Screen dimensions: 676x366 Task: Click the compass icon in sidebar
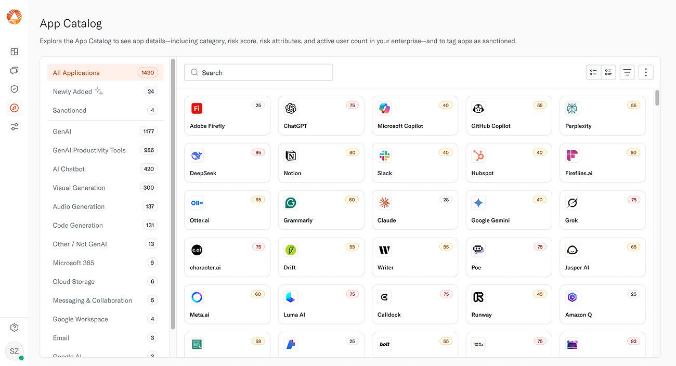(15, 108)
